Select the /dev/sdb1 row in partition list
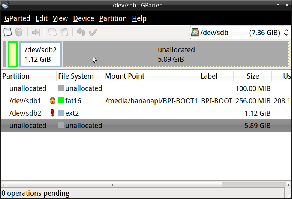This screenshot has width=292, height=199. pyautogui.click(x=25, y=101)
